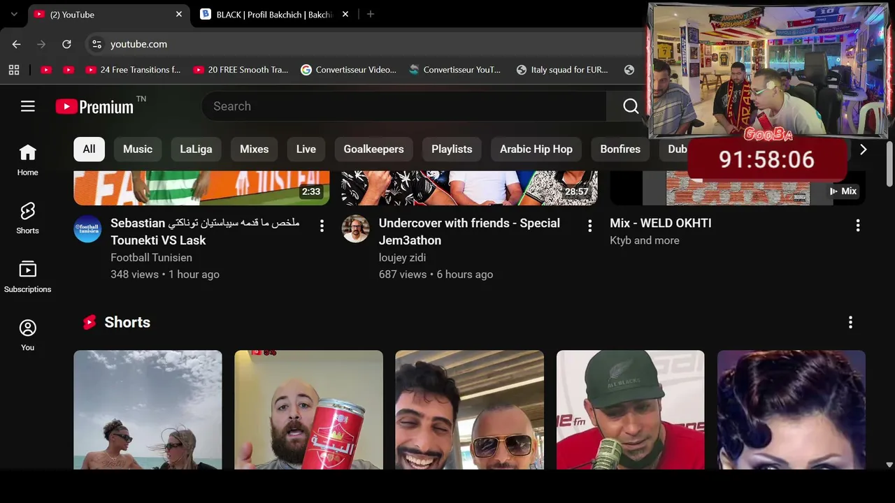Open the Short of two smiling men
This screenshot has width=895, height=503.
pyautogui.click(x=469, y=409)
